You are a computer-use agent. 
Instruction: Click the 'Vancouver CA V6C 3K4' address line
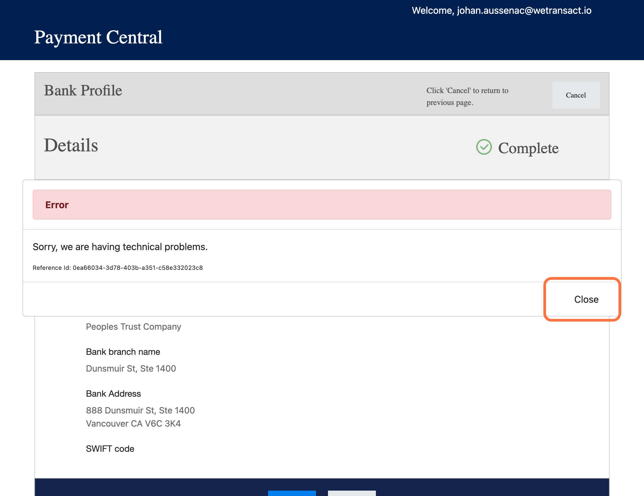coord(133,424)
